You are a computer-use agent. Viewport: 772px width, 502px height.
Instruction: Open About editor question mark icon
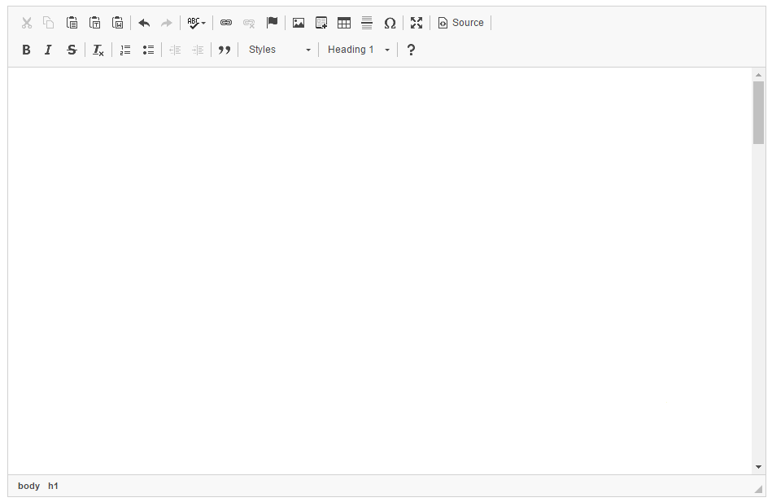coord(411,50)
